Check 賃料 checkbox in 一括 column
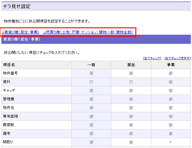 (x=91, y=82)
